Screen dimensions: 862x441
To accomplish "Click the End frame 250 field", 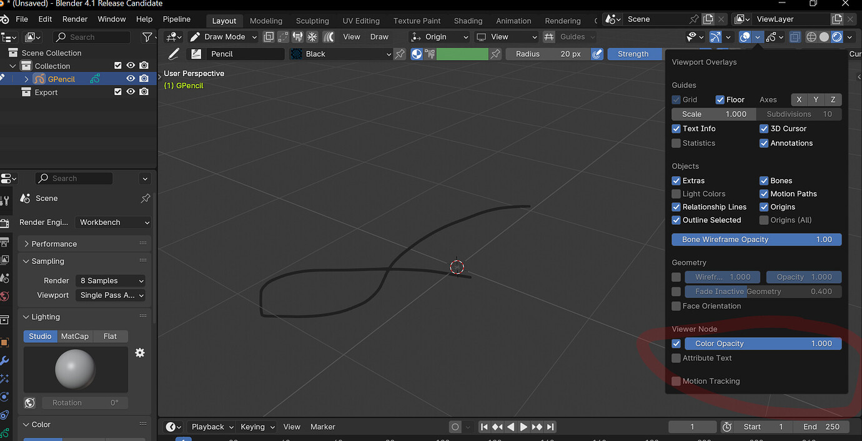I will [x=821, y=427].
